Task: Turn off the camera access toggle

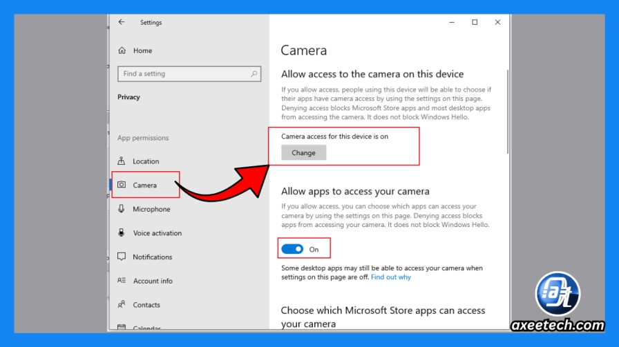Action: click(x=292, y=249)
